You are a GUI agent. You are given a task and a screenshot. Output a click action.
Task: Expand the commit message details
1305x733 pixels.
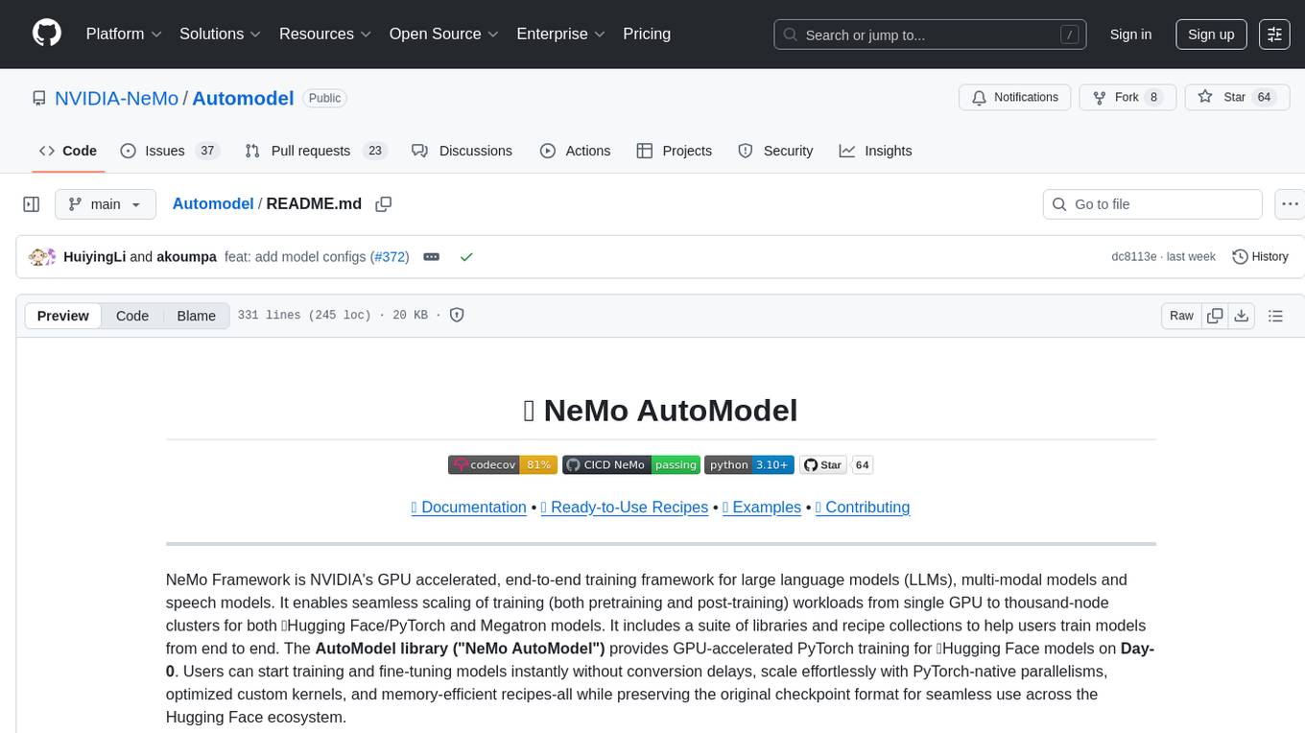pos(432,257)
